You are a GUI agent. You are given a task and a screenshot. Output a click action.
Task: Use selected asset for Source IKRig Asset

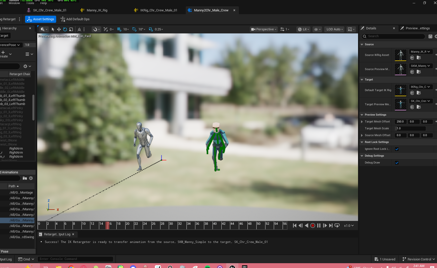tap(412, 58)
